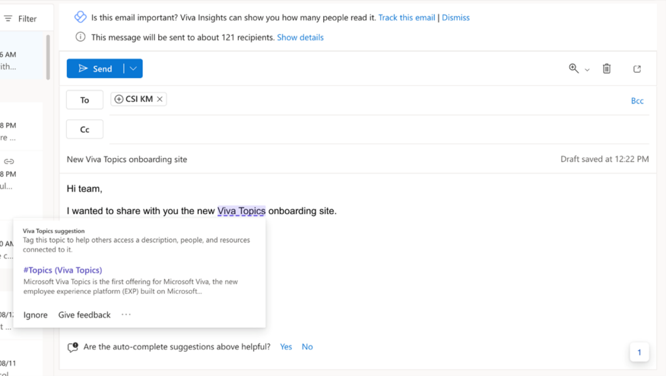Click the feedback speech-bubble icon near auto-complete question
Viewport: 666px width, 376px height.
[73, 347]
